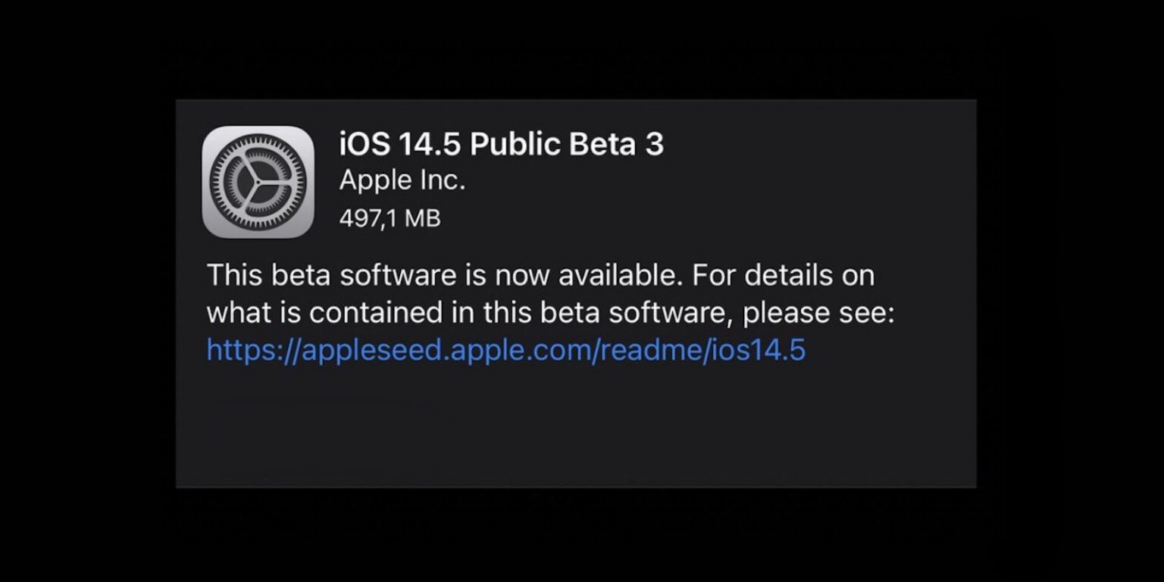
Task: Click the 497,1 MB size text
Action: [390, 218]
